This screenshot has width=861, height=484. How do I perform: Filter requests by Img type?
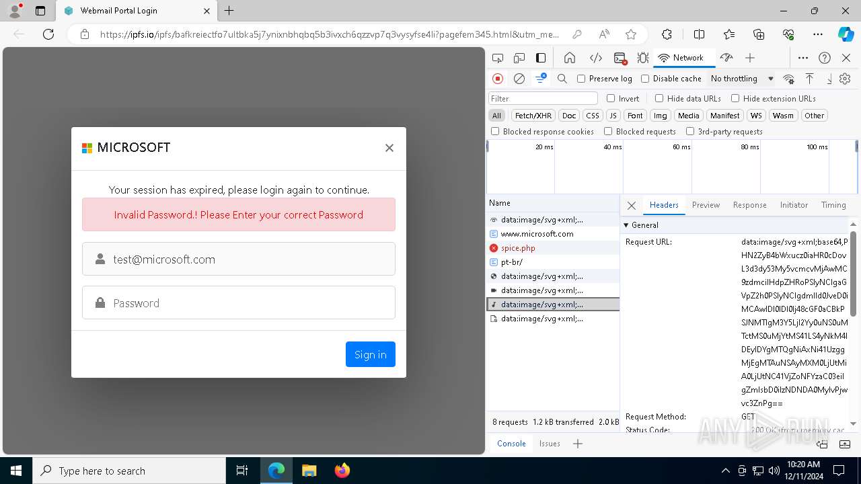coord(661,116)
